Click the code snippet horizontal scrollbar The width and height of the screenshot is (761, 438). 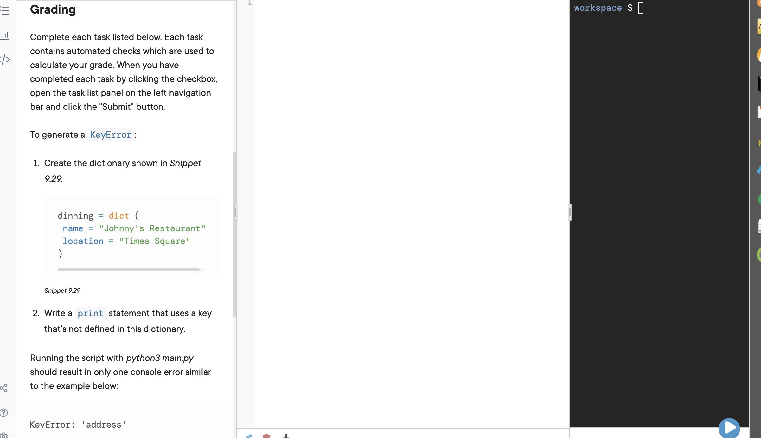tap(128, 270)
